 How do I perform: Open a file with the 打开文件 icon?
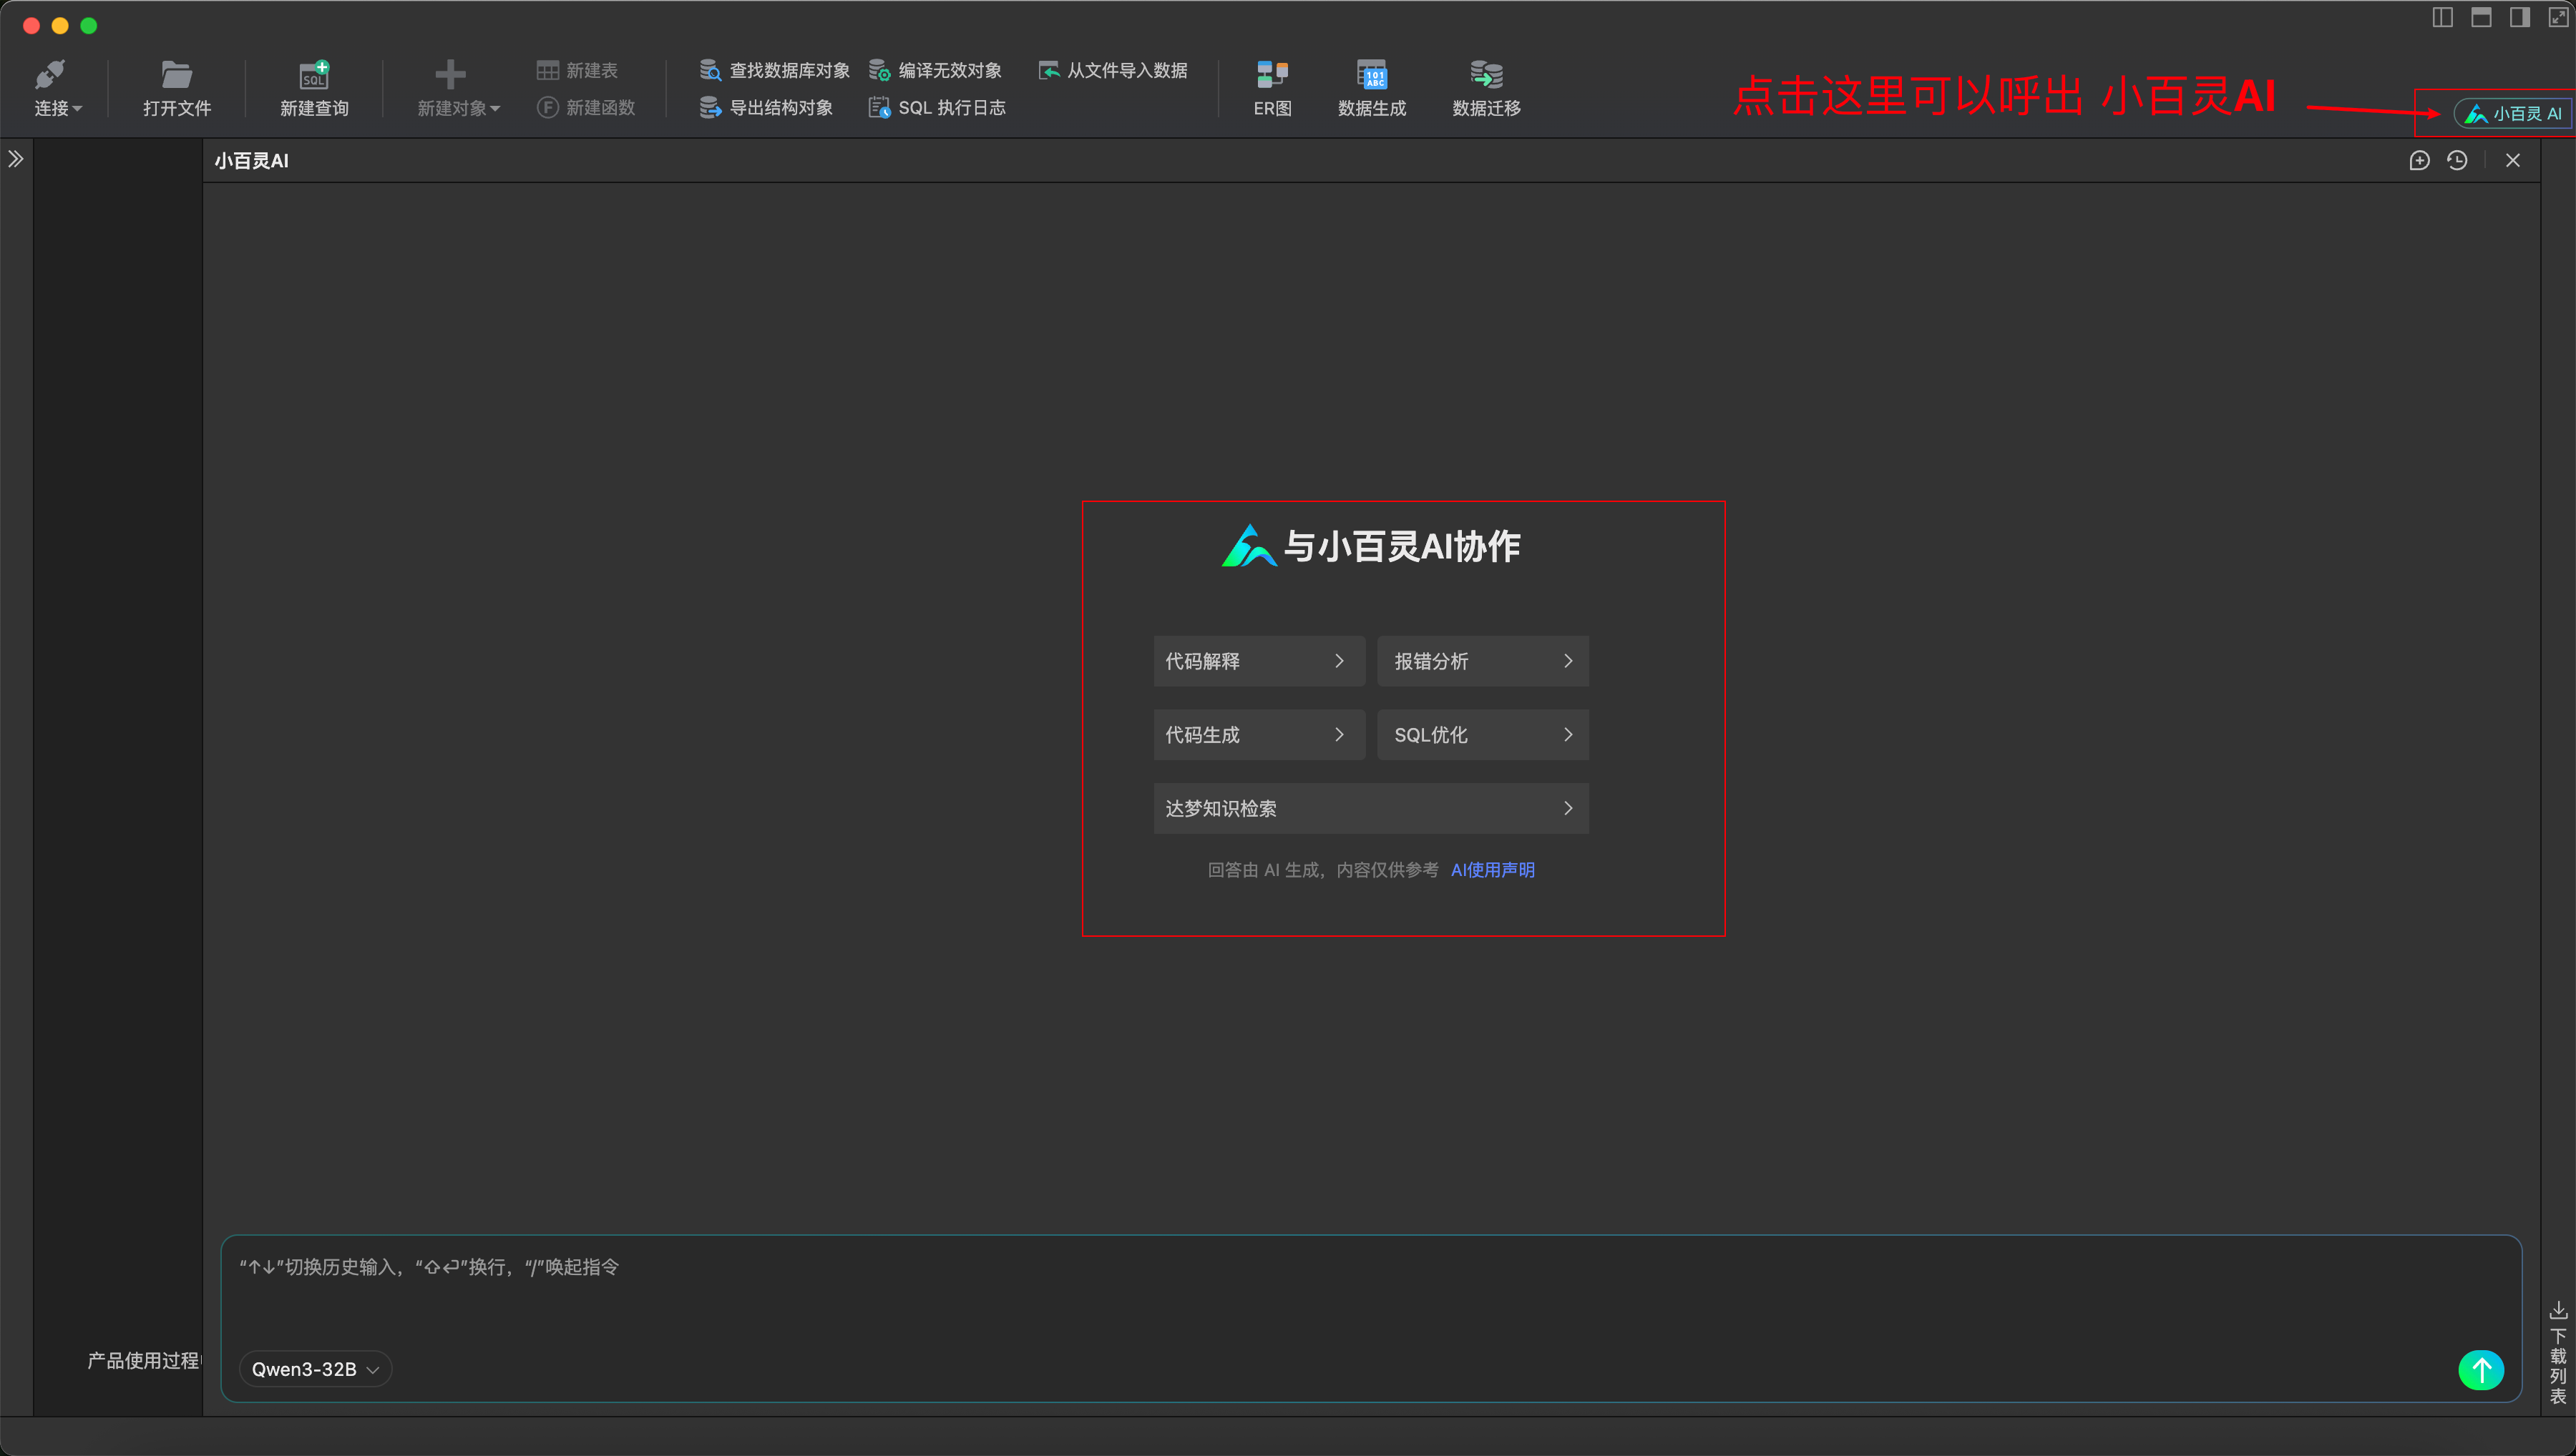176,87
